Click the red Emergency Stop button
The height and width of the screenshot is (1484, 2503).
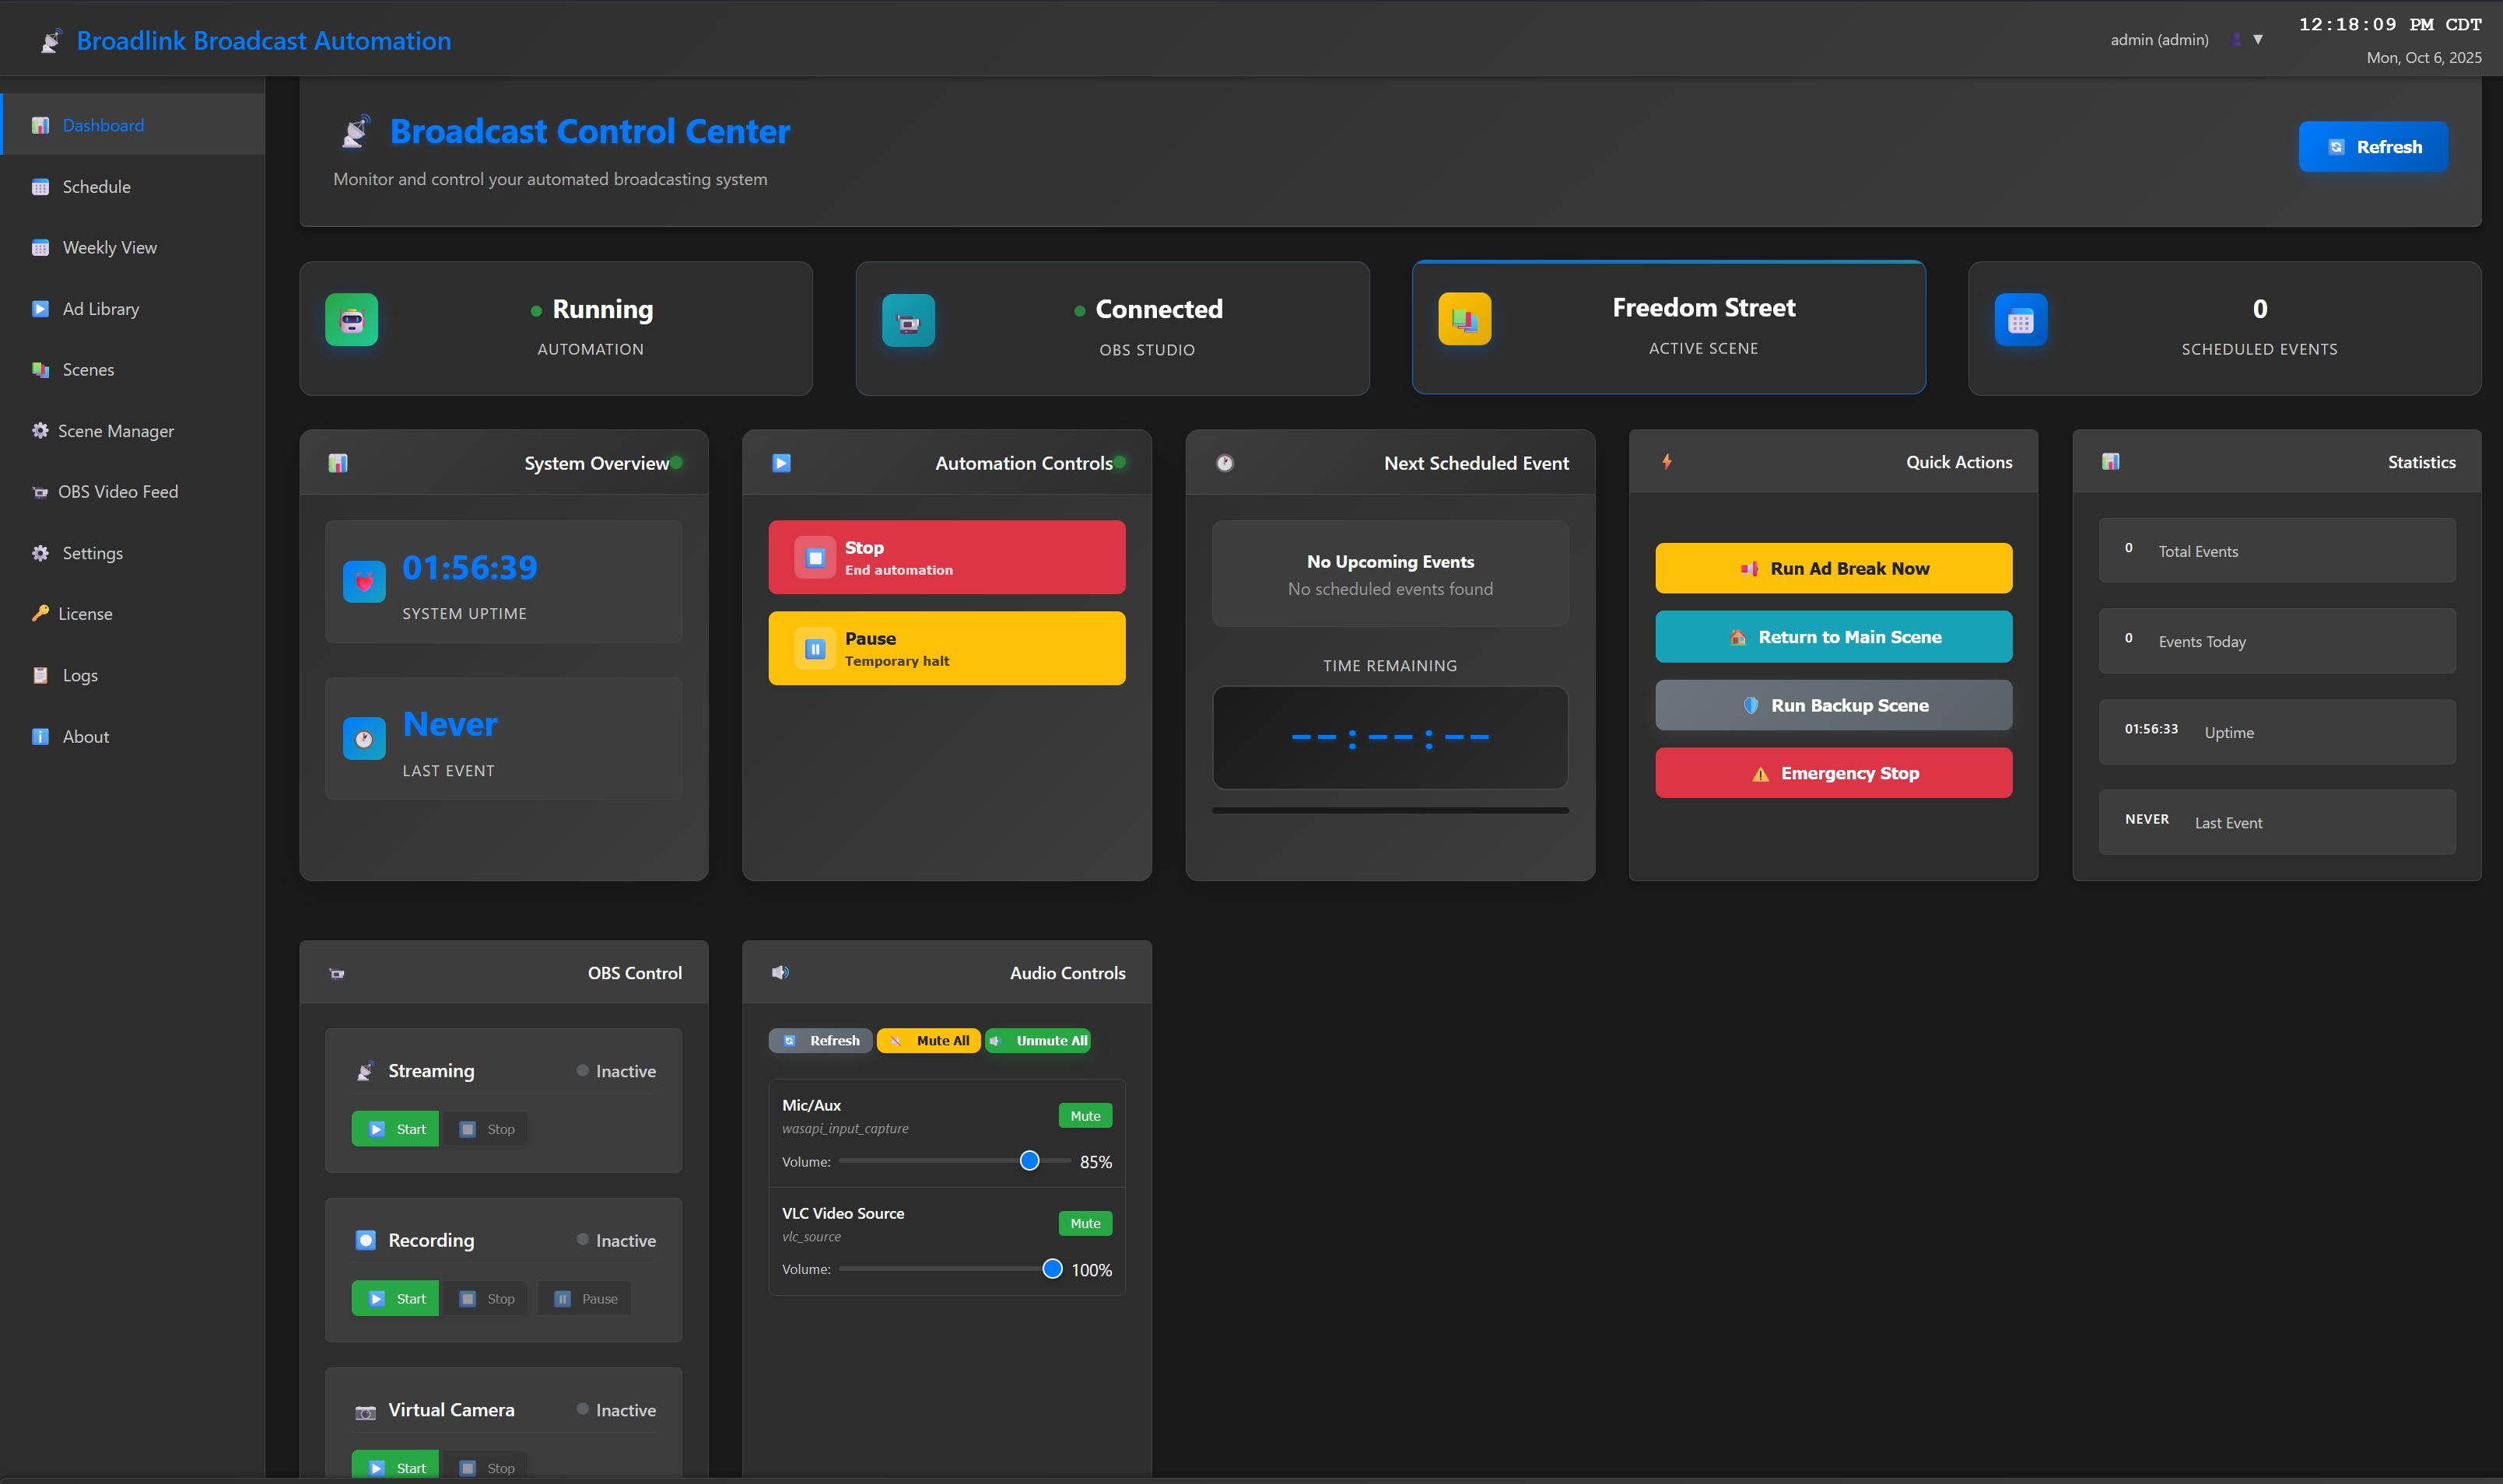click(x=1833, y=773)
